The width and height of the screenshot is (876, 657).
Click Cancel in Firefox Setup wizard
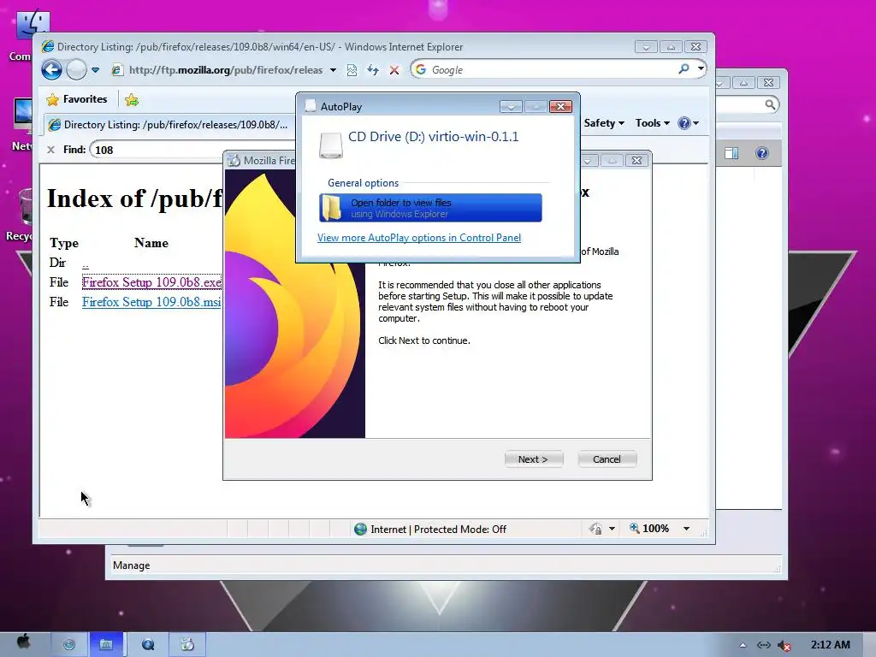[607, 459]
